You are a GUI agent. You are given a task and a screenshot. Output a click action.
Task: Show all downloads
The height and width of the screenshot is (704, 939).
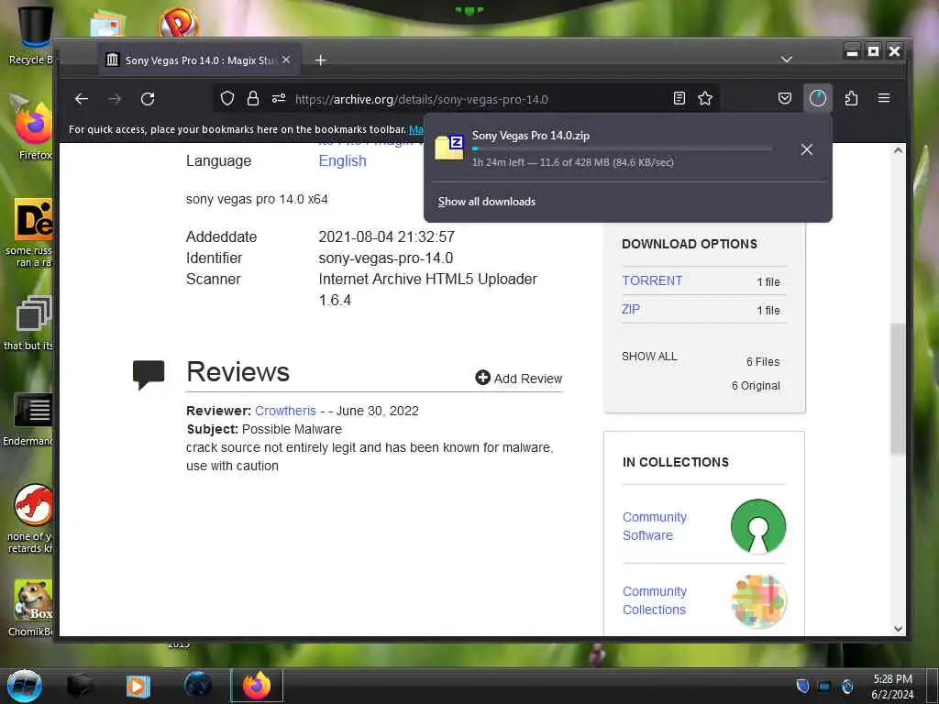pos(486,202)
